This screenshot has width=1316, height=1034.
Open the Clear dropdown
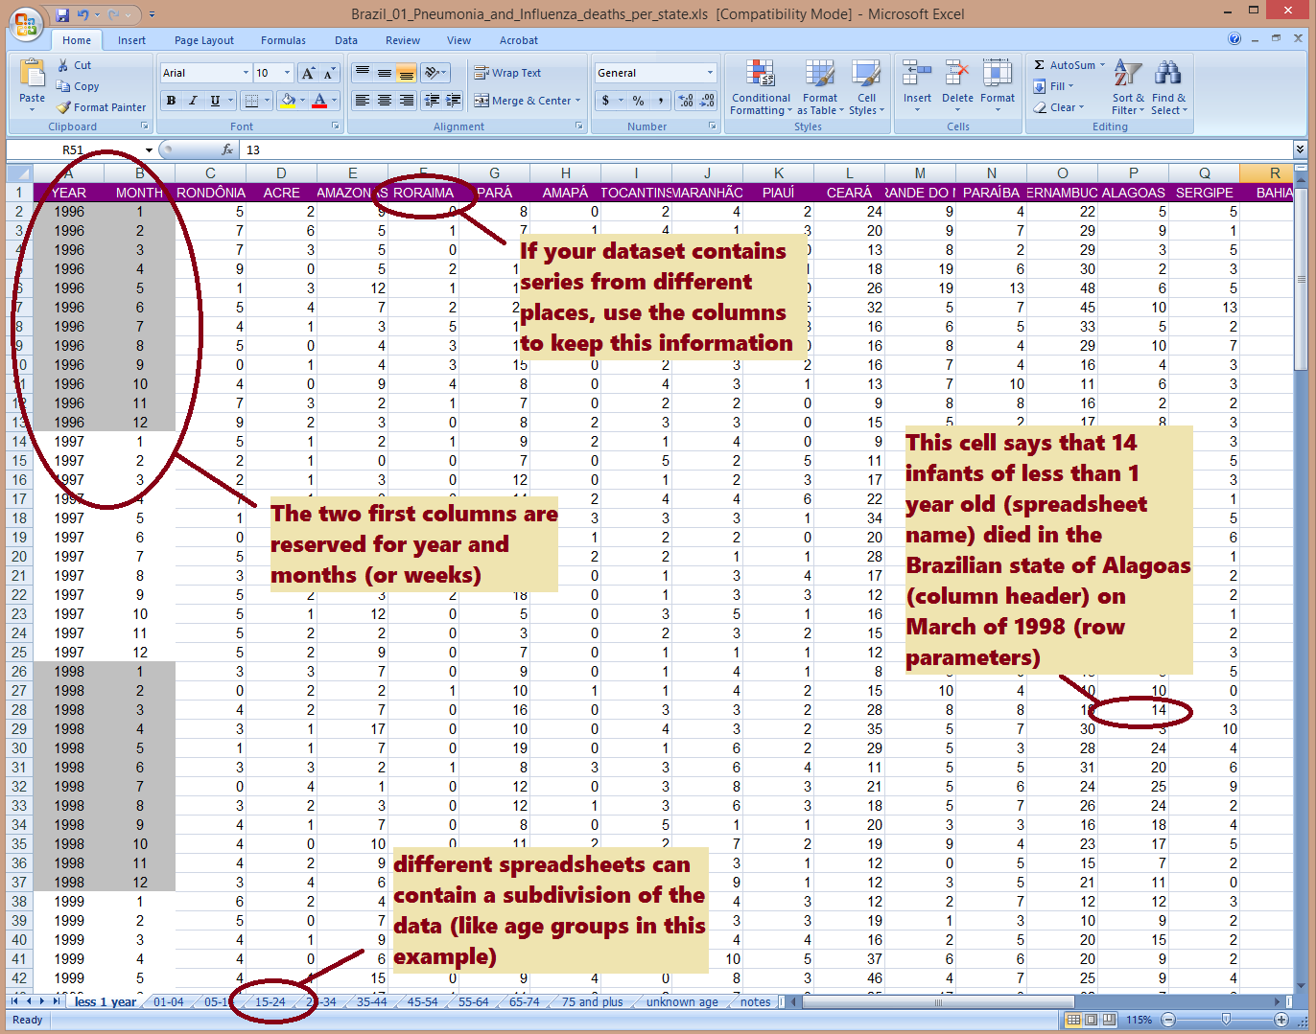point(1059,107)
